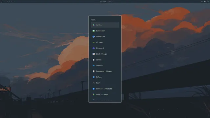The width and height of the screenshot is (210, 118).
Task: Click the Disk Usage icon
Action: [94, 54]
